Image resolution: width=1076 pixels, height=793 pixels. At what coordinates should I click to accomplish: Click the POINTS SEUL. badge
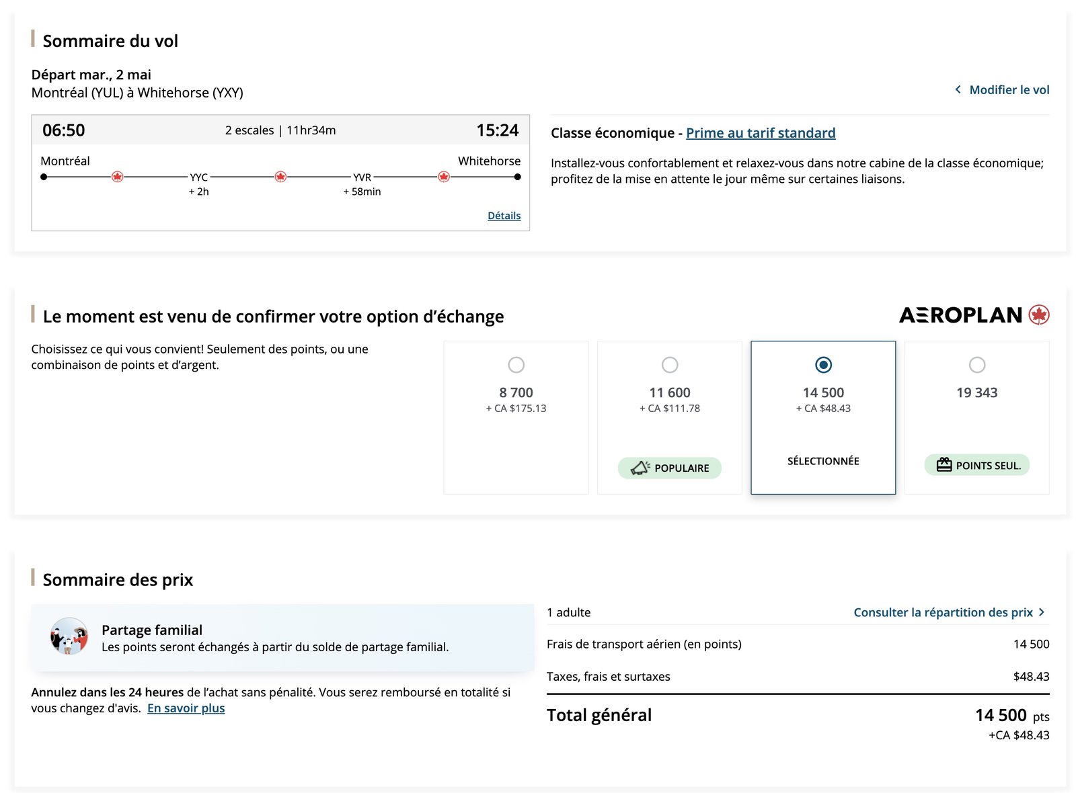tap(977, 465)
